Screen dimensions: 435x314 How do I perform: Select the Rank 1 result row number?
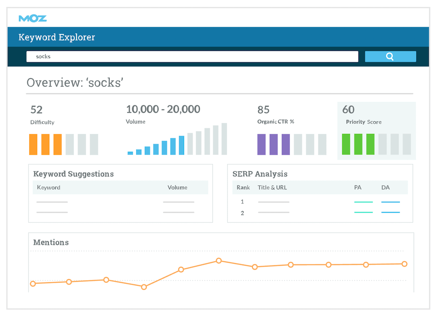tap(242, 202)
